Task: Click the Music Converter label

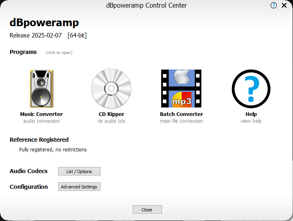Action: tap(41, 114)
